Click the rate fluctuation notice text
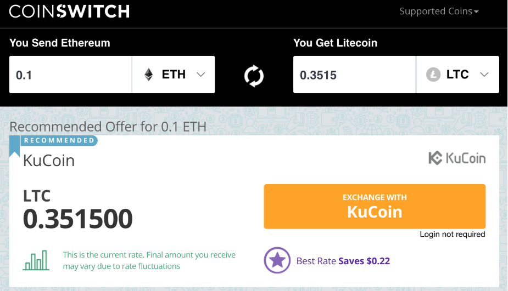Image resolution: width=508 pixels, height=291 pixels. (149, 261)
